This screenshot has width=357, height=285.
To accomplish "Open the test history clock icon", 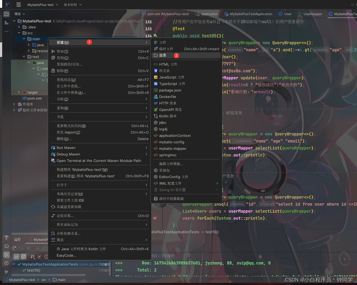I will [46, 257].
